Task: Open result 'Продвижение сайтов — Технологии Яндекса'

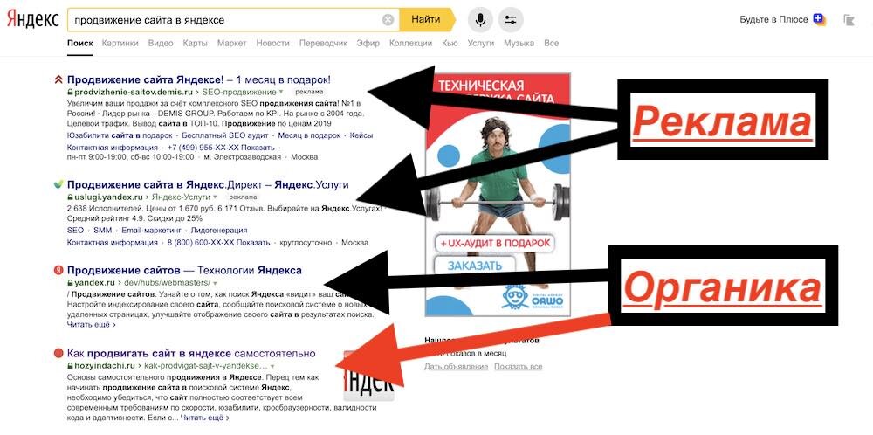Action: [x=184, y=270]
